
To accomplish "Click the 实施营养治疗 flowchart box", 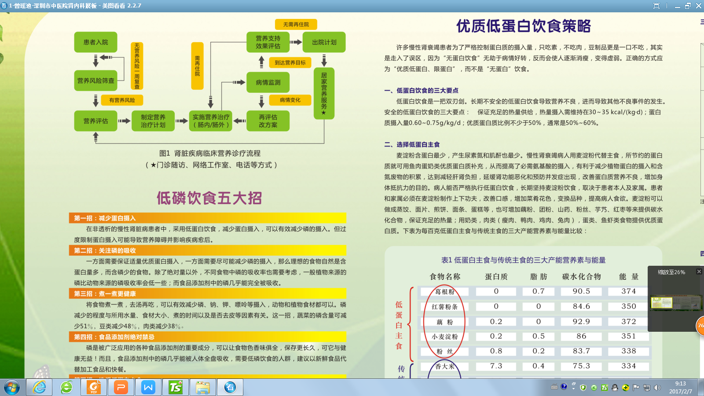I will coord(211,121).
